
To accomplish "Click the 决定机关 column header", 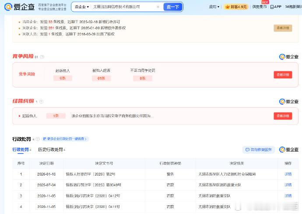I will point(237,163).
